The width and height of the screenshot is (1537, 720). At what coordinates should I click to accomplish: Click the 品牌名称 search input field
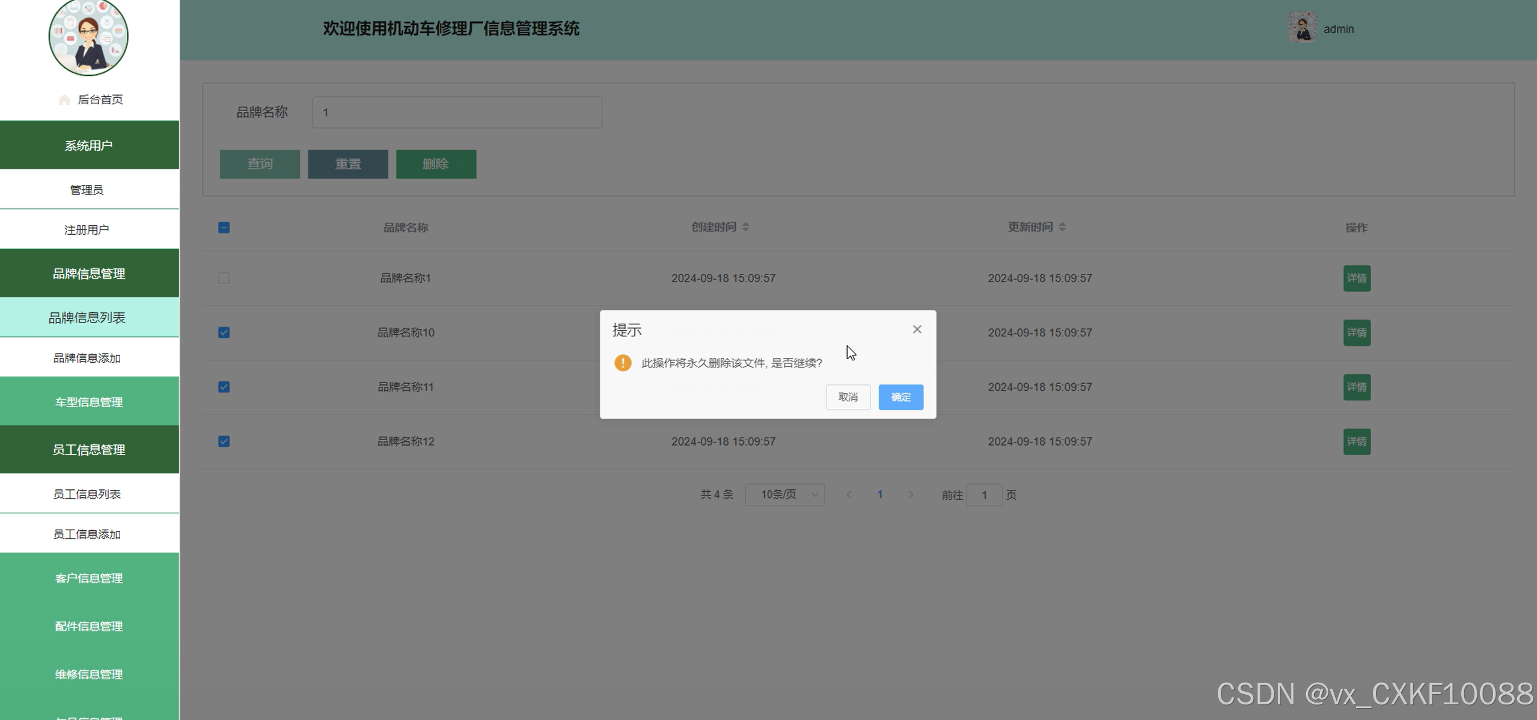click(x=456, y=112)
